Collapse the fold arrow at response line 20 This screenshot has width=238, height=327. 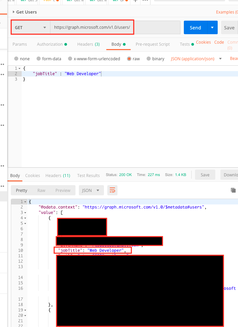coord(25,315)
